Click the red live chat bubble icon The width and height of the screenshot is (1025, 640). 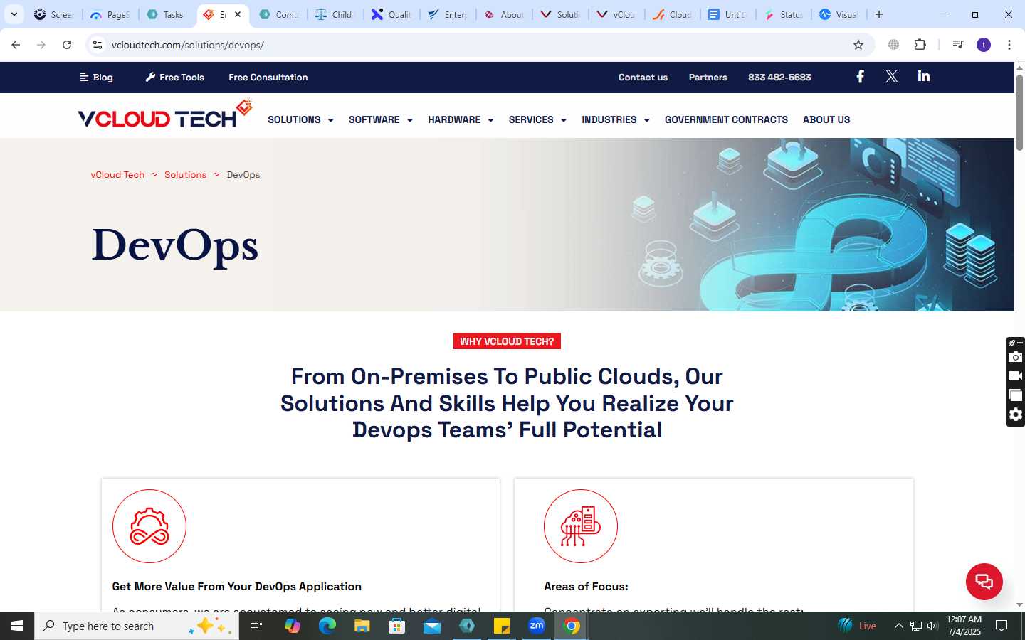984,581
